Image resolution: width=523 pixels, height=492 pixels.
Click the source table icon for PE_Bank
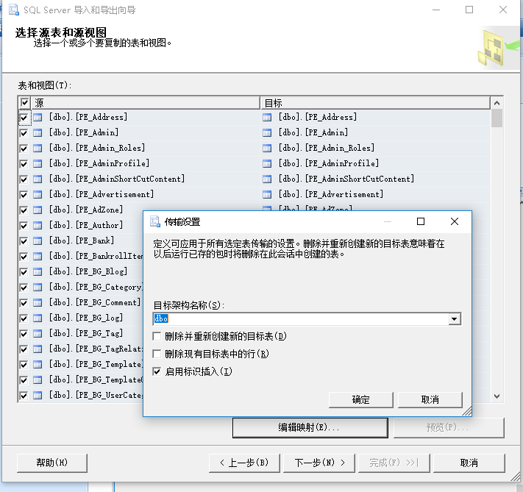click(x=38, y=240)
